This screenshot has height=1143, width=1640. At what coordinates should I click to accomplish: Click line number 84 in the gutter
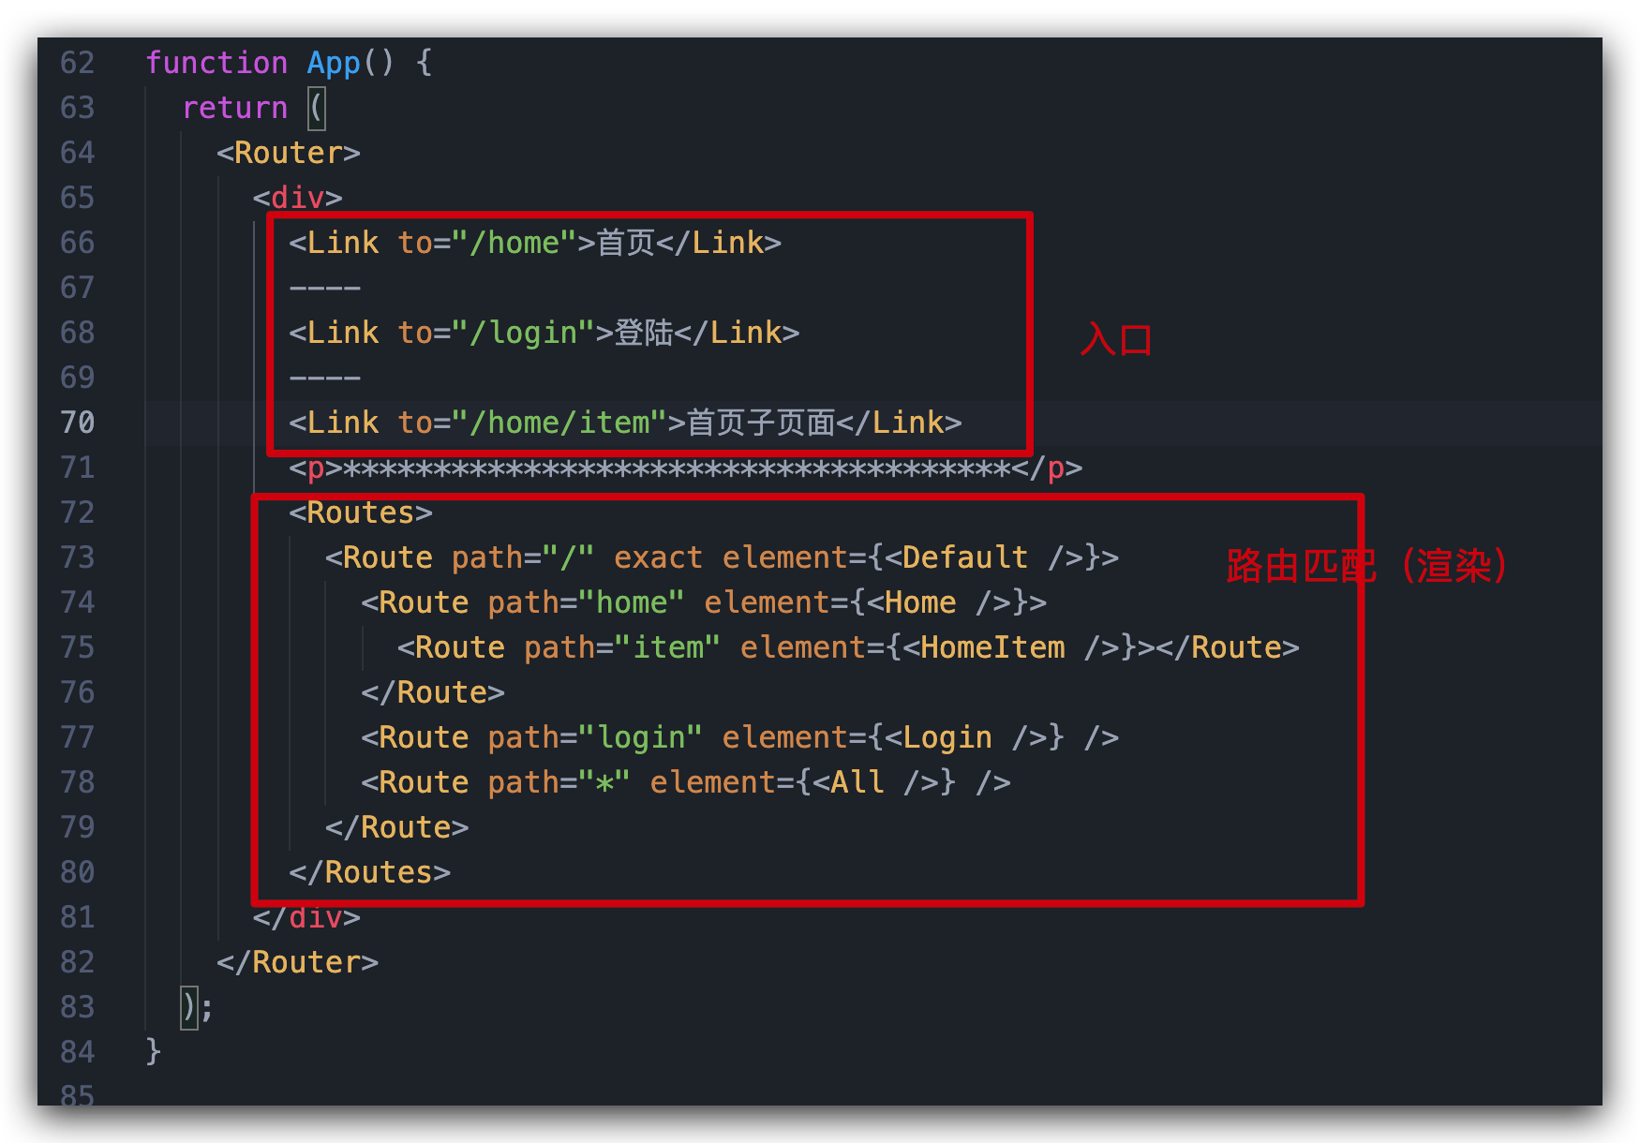[78, 1052]
